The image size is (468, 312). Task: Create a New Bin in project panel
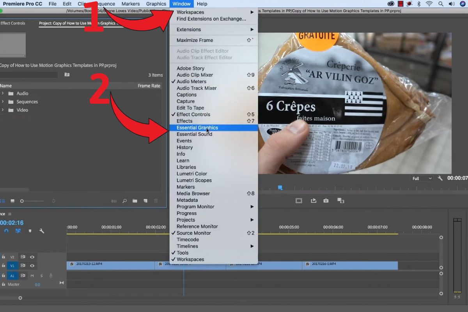coord(135,201)
